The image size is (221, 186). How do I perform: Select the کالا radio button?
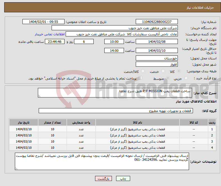coord(179,71)
